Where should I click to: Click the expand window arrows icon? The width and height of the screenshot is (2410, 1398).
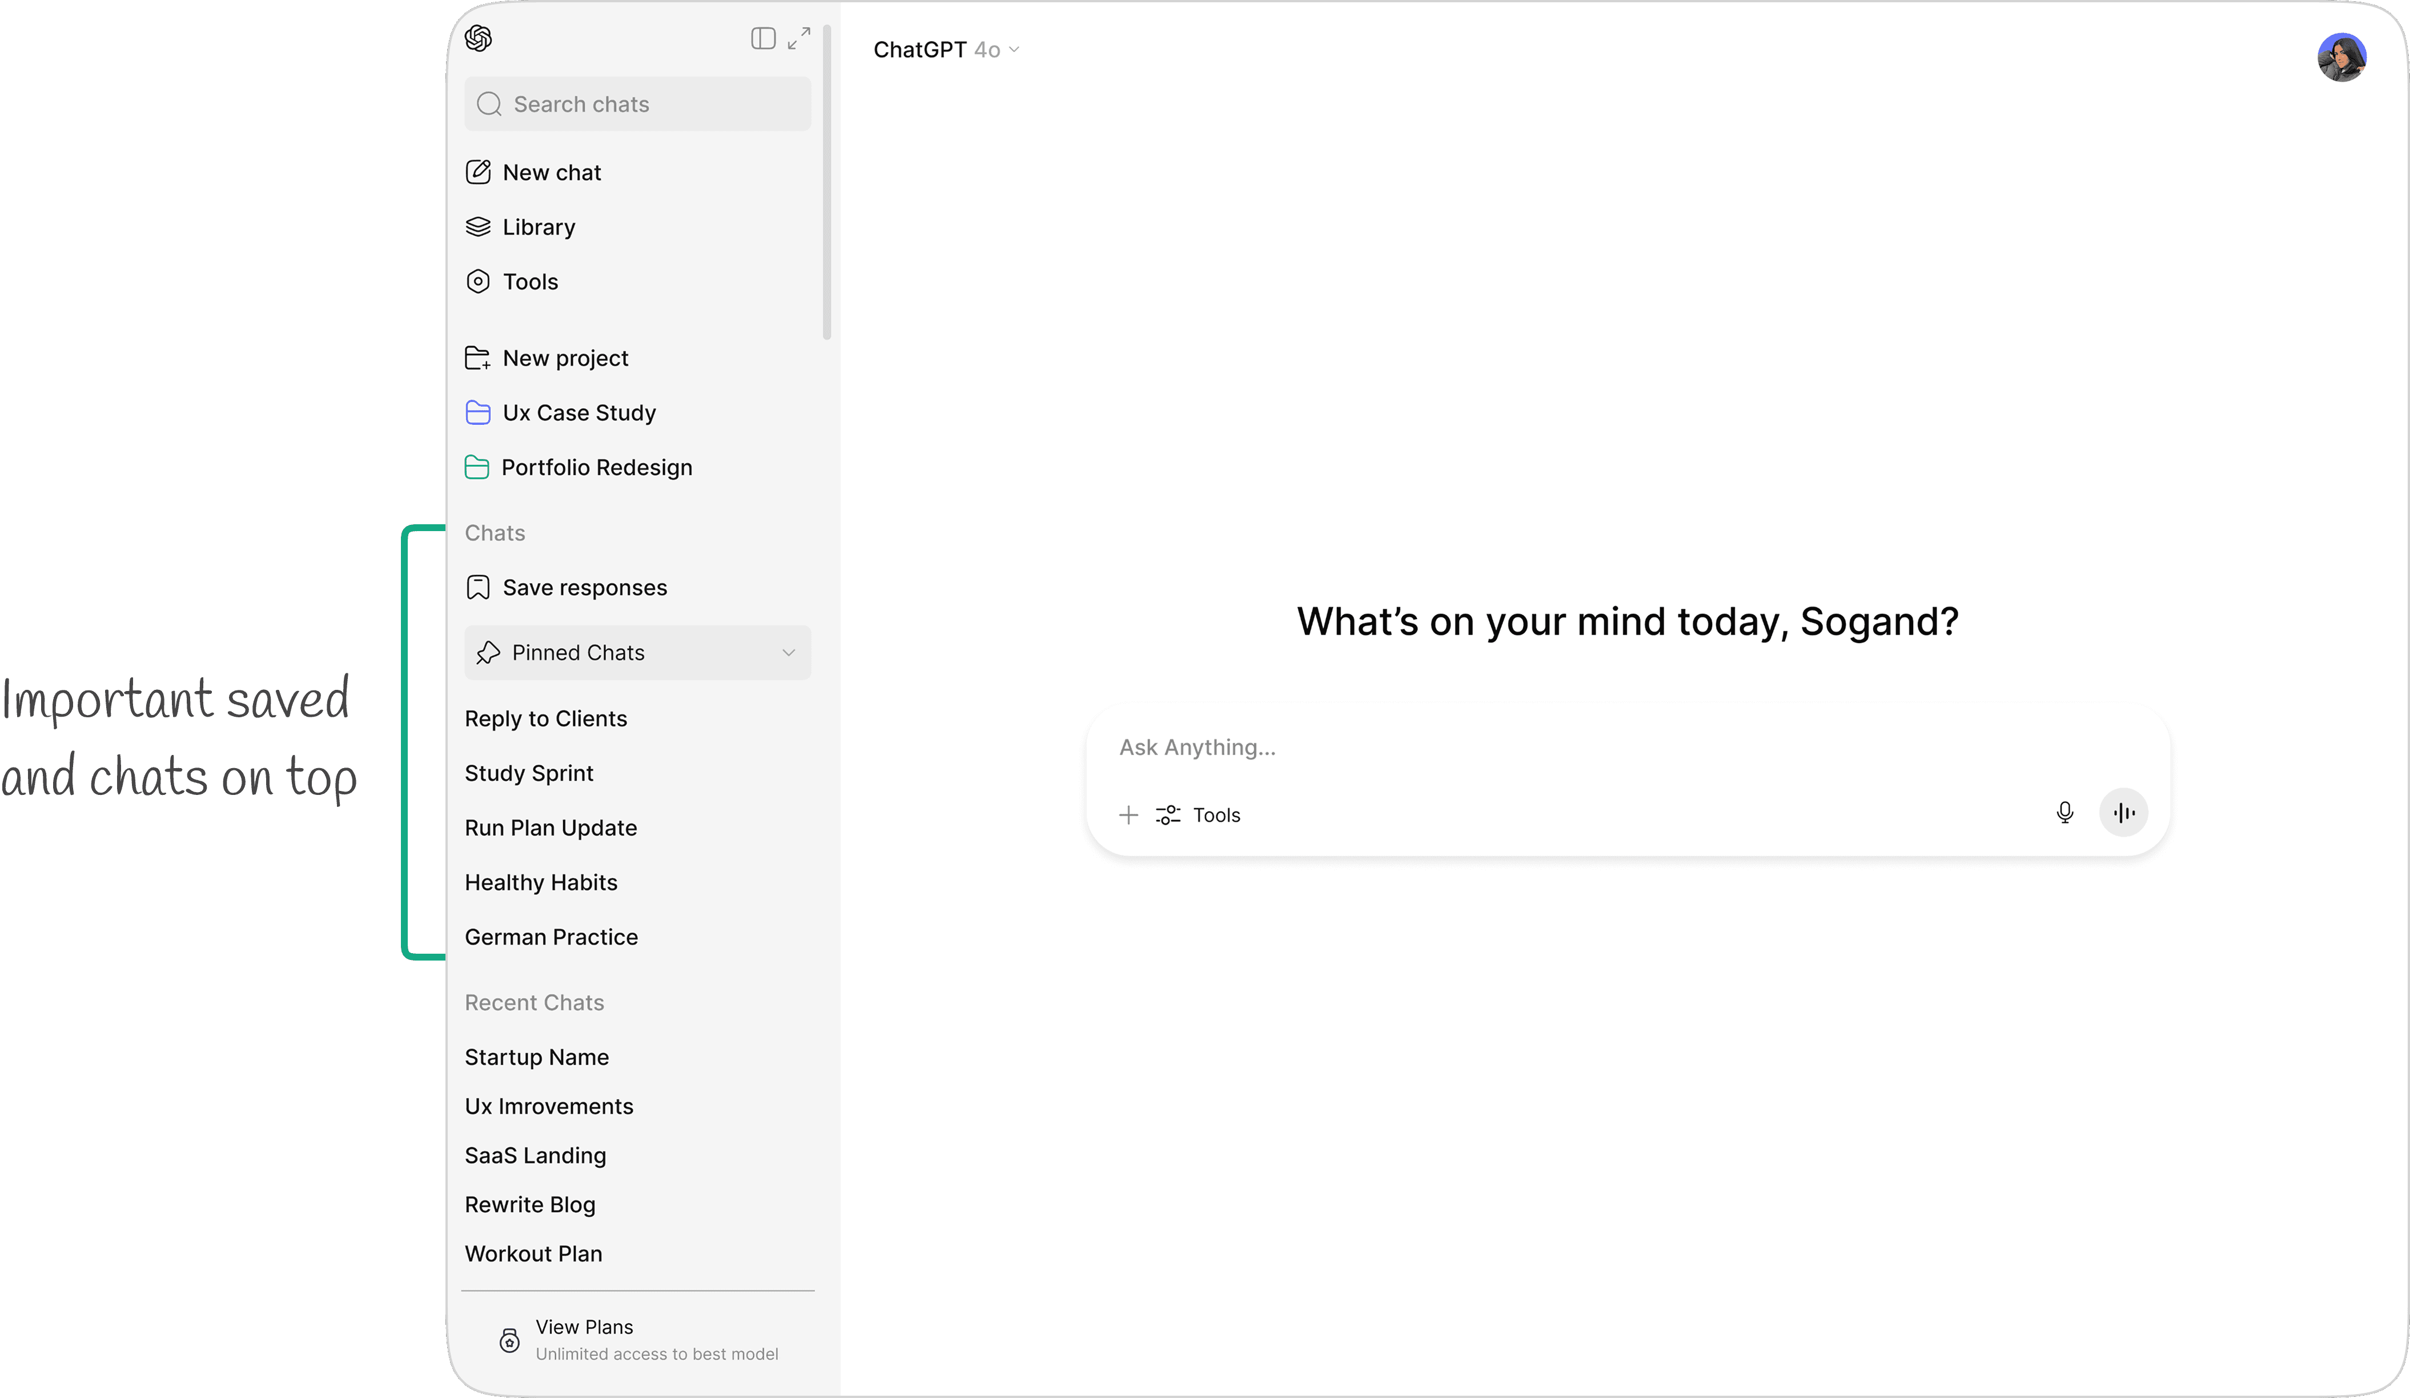798,38
